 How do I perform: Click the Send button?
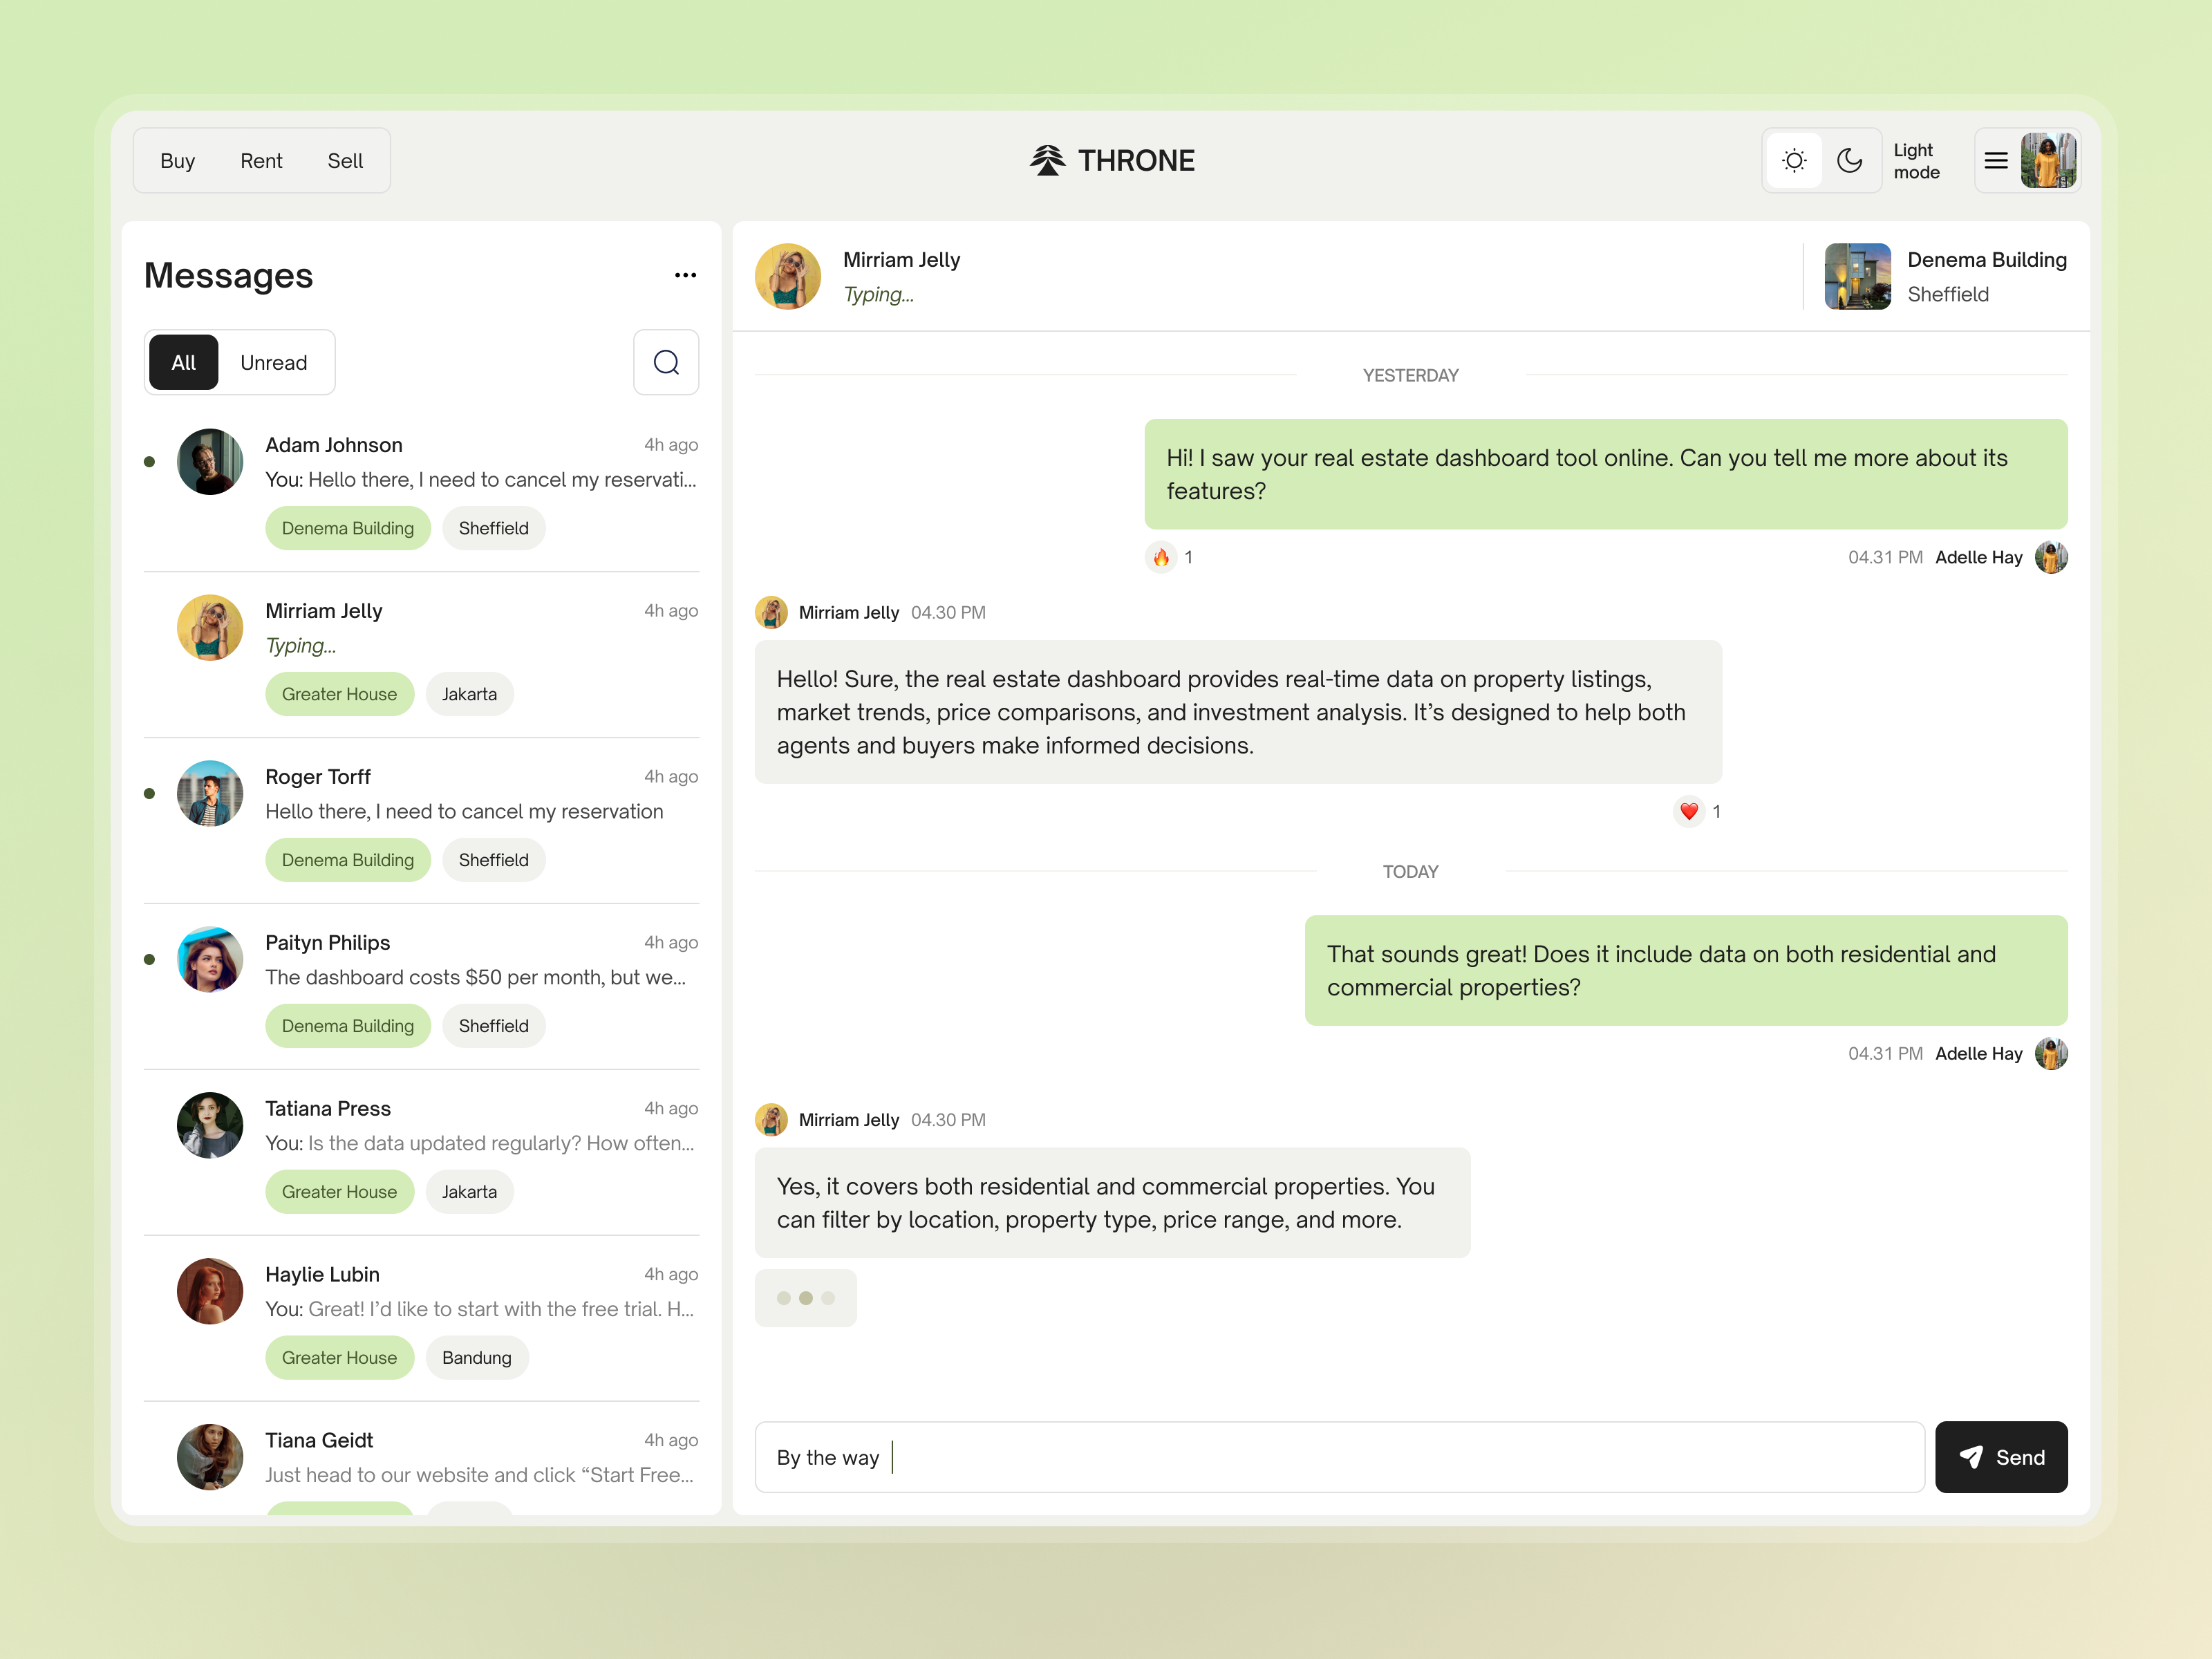point(2001,1457)
